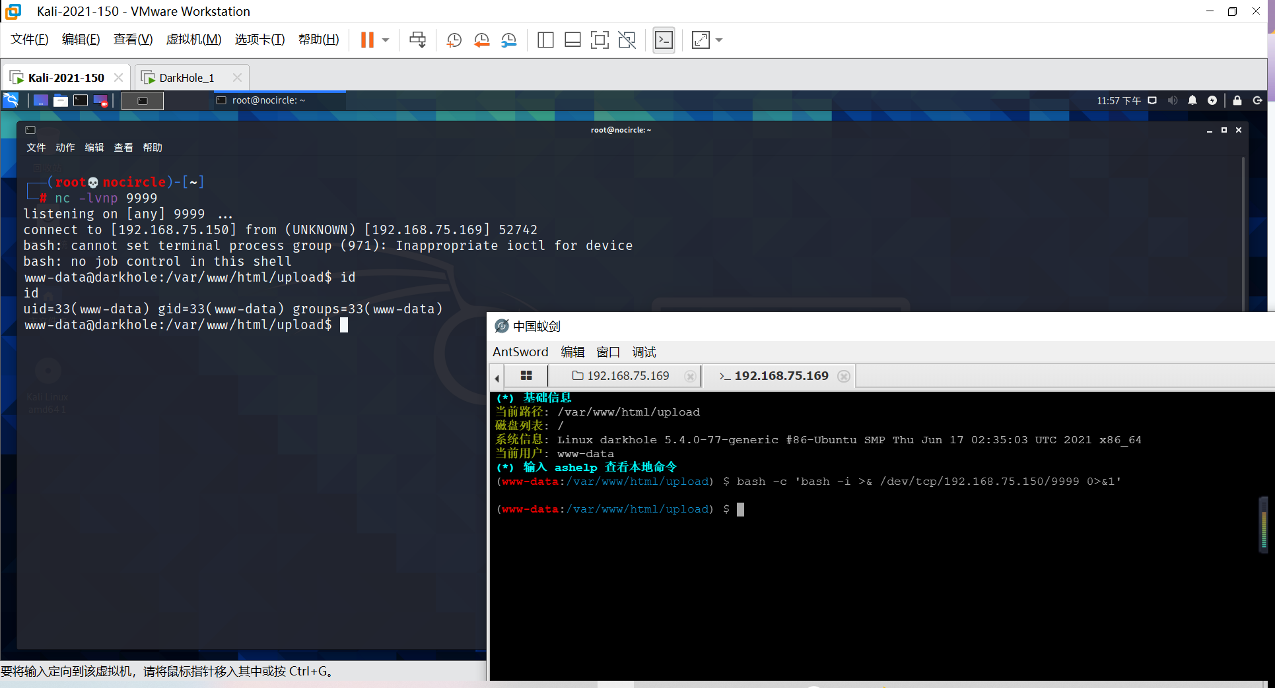Open the AntSword 调试 menu
This screenshot has width=1275, height=688.
point(644,352)
